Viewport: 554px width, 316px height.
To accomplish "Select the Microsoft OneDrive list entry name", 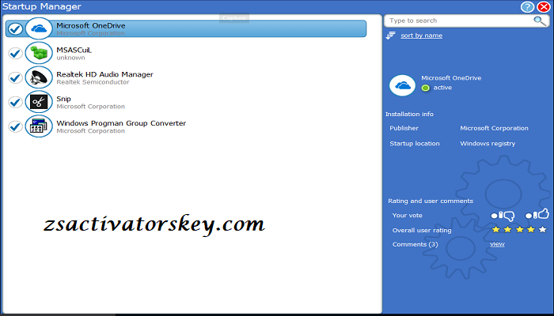I will (x=91, y=26).
